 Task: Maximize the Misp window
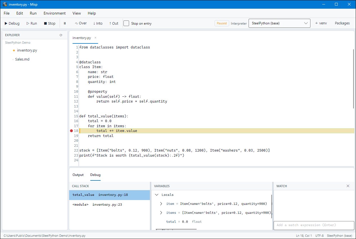tap(336, 4)
